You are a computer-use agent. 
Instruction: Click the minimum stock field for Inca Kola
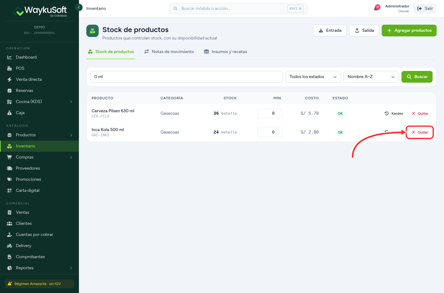tap(270, 132)
